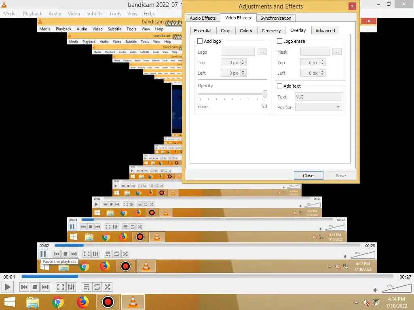Open the View menu in the main VLC menu bar
The height and width of the screenshot is (310, 414).
coord(132,13)
